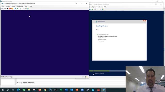The image size is (165, 92).
Task: Open Google Chrome from taskbar
Action: tap(45, 90)
